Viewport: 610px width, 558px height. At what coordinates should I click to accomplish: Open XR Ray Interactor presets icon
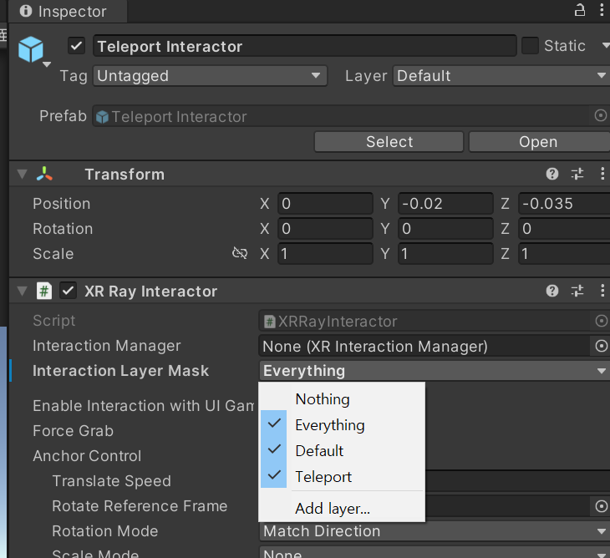[x=577, y=291]
